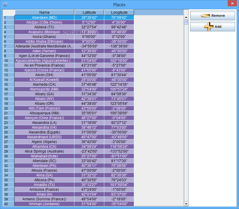This screenshot has height=209, width=239.
Task: Close the Places window
Action: coord(232,3)
